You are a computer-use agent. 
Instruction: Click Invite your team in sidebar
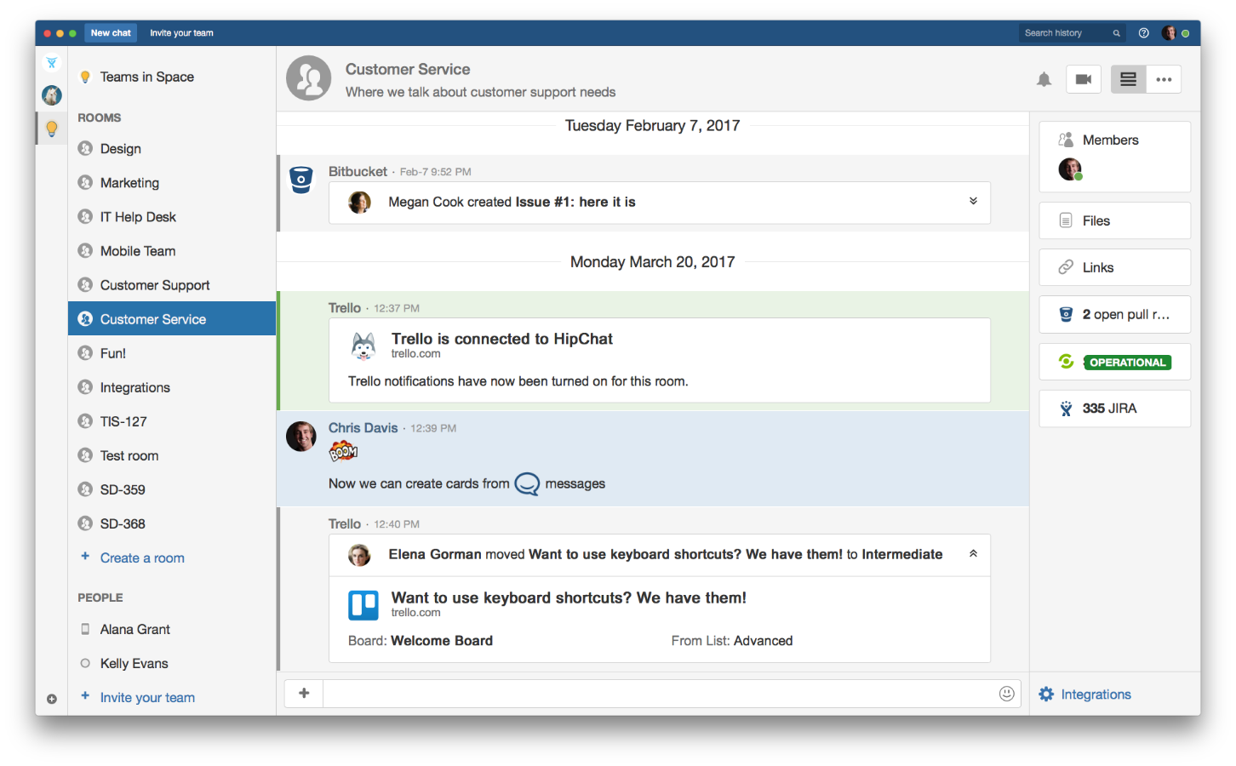[x=147, y=698]
